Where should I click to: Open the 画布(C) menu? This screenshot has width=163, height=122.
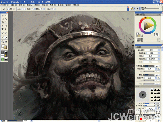click(22, 5)
